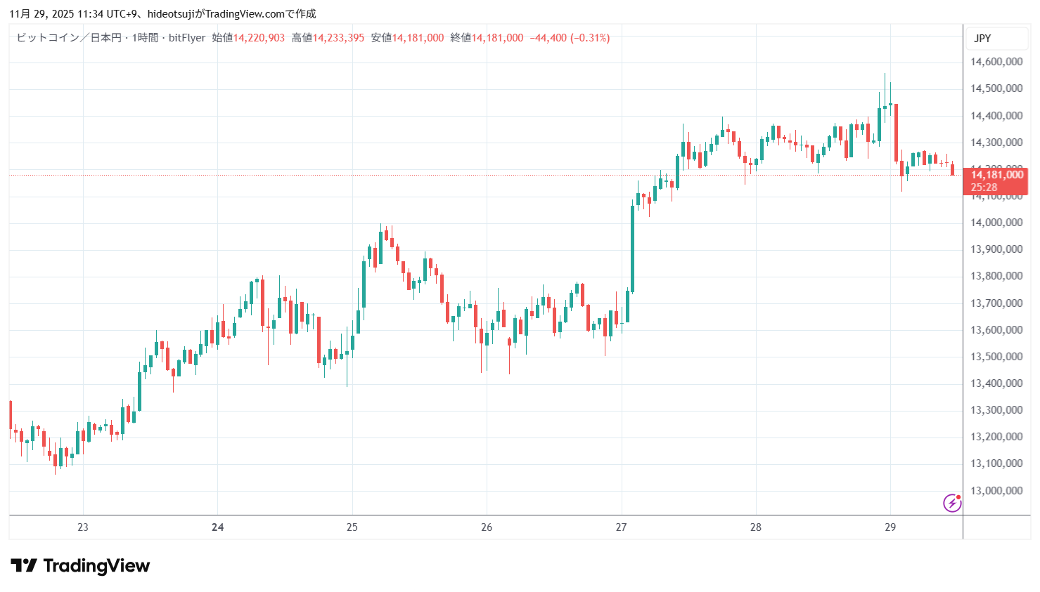Open the JPY currency selector

tap(982, 39)
